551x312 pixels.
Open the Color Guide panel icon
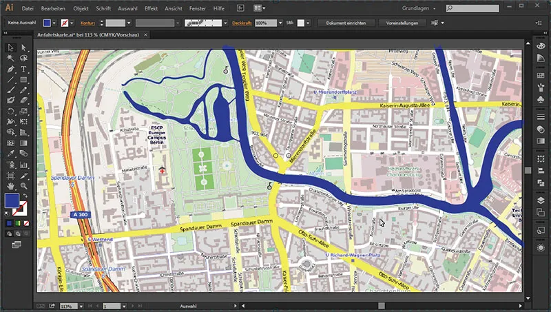[x=541, y=58]
